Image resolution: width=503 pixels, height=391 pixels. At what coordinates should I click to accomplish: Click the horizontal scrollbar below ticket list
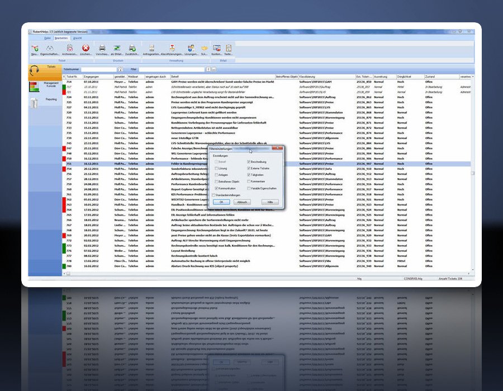266,274
